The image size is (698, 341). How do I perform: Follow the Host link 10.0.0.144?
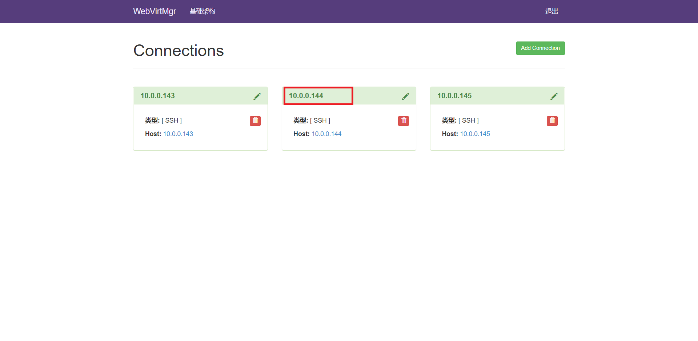[x=326, y=134]
